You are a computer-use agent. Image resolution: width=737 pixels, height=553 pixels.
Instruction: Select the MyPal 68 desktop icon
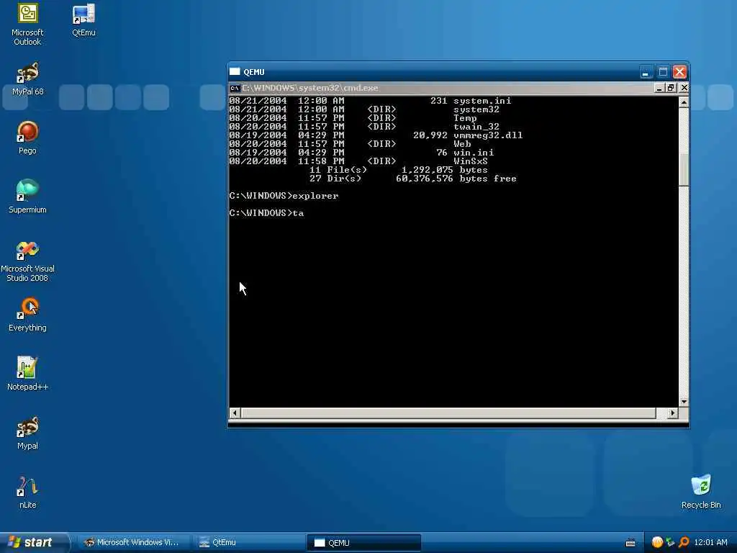click(x=28, y=78)
